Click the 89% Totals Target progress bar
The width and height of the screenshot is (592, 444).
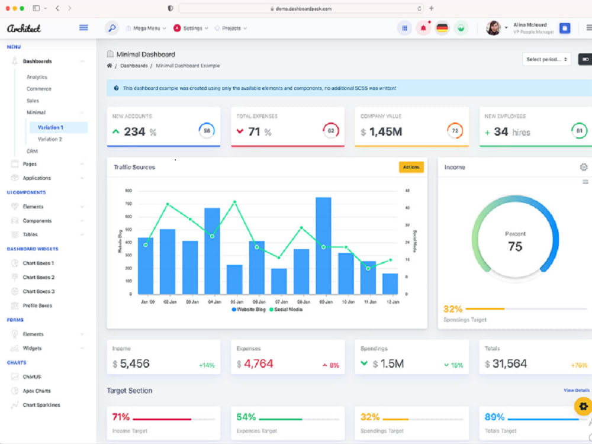pyautogui.click(x=548, y=419)
